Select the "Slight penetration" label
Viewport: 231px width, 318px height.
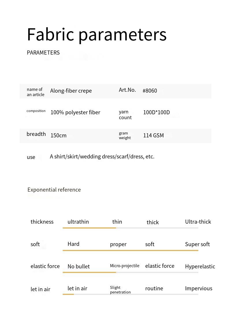(120, 290)
